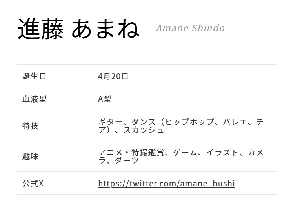This screenshot has height=211, width=302.
Task: Select the 公式X row label
Action: [33, 183]
